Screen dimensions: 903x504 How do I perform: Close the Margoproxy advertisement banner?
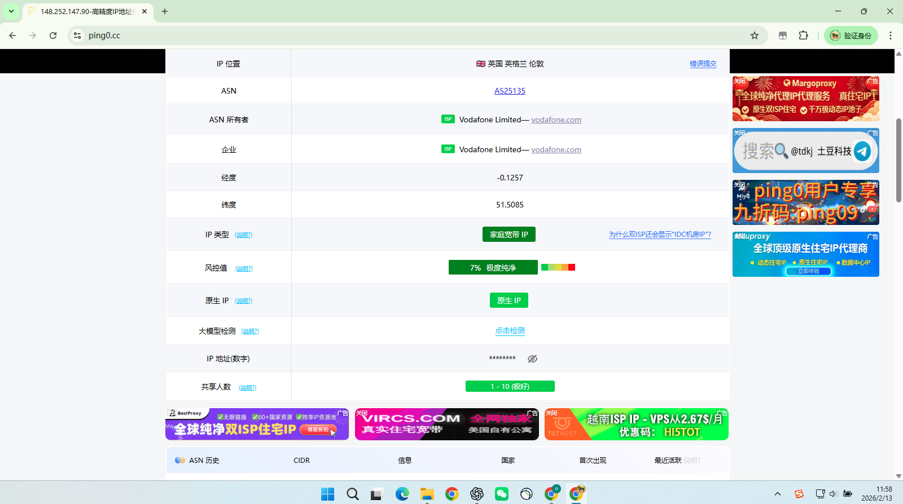tap(739, 81)
